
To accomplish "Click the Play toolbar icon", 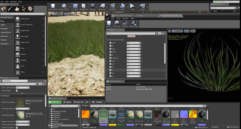I will 132,7.
